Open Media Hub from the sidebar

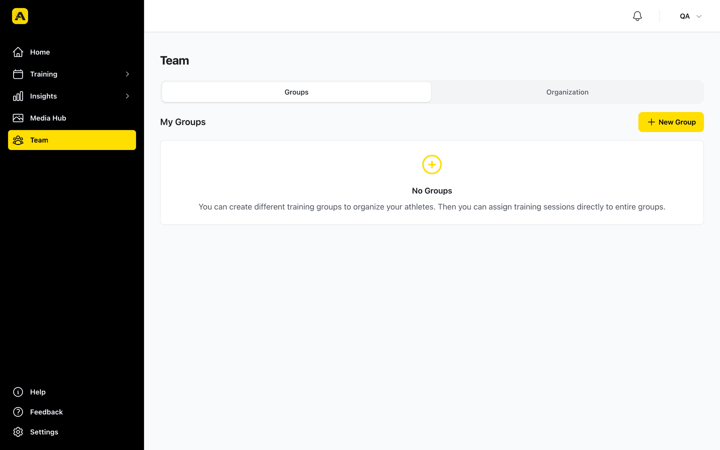pyautogui.click(x=72, y=118)
